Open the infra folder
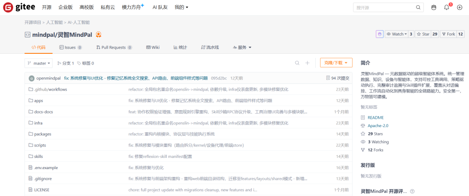 click(x=38, y=123)
